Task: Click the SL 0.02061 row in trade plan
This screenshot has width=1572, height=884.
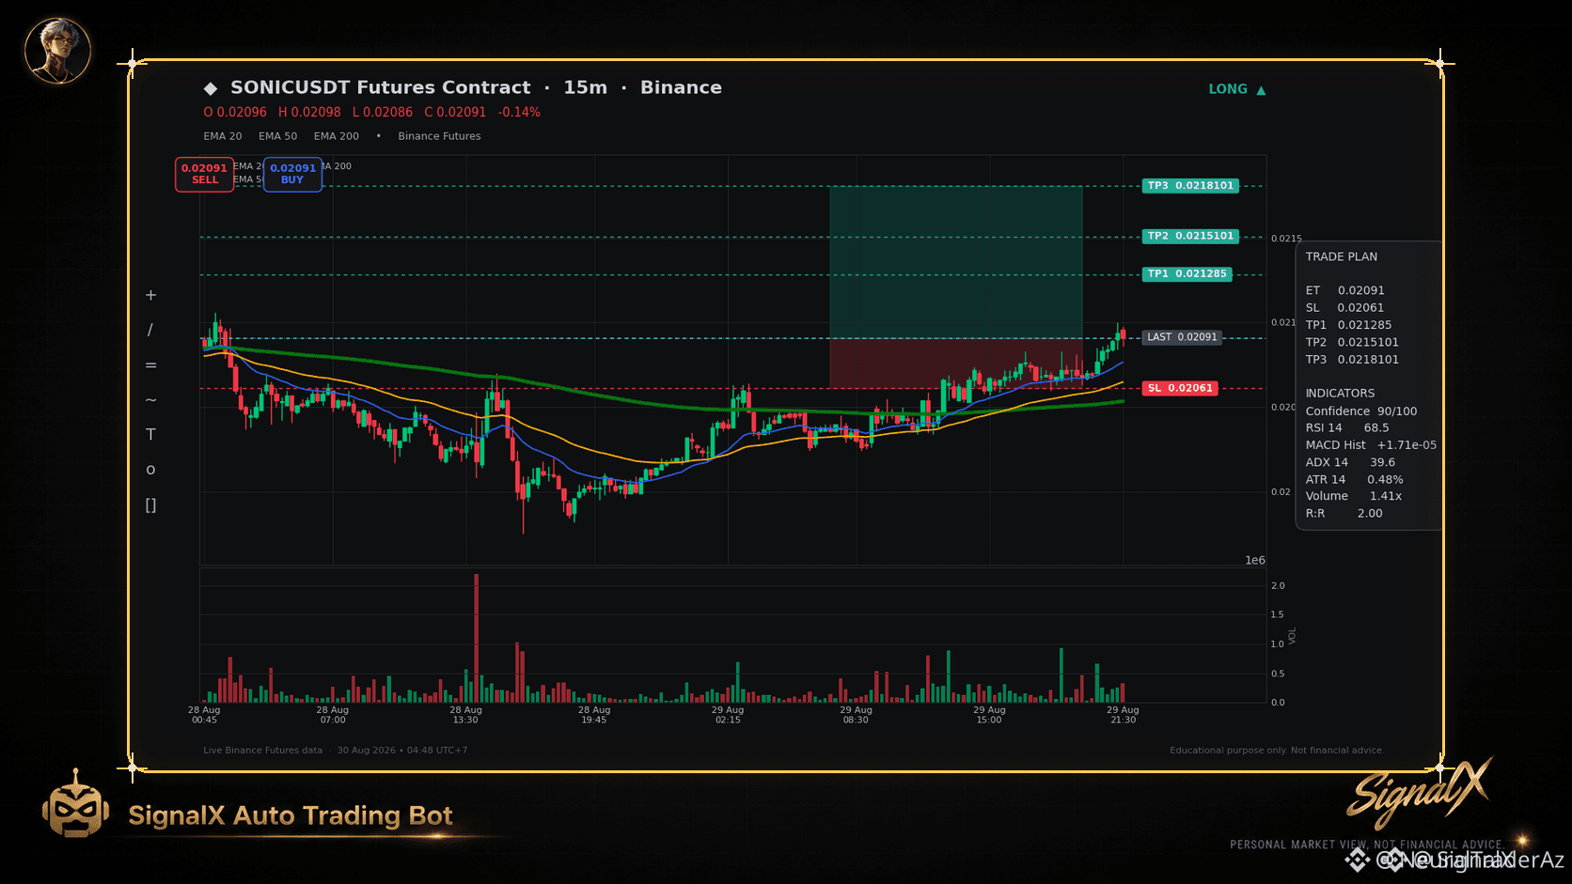Action: (x=1344, y=308)
